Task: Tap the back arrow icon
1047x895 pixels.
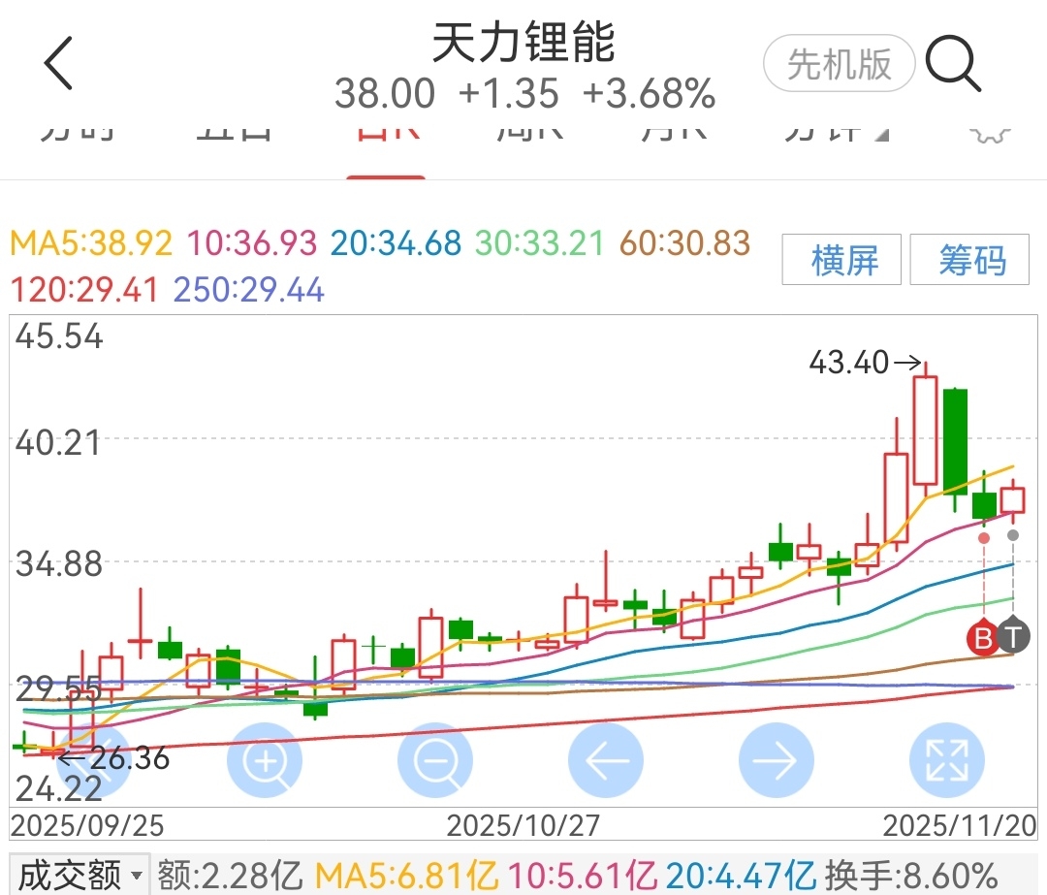Action: [58, 63]
